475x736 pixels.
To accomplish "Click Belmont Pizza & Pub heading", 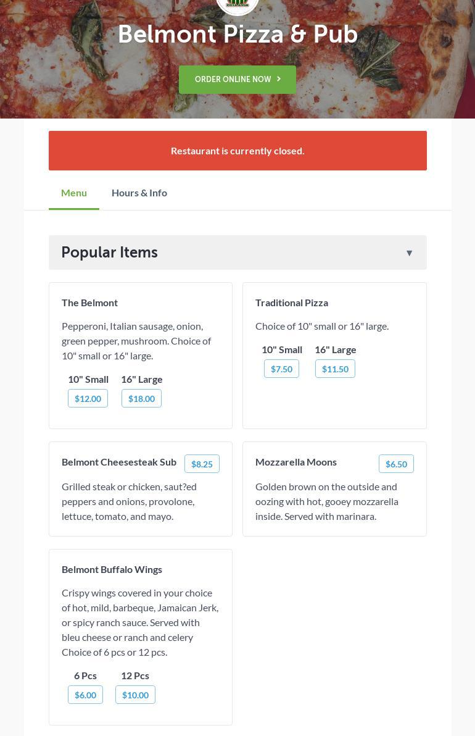I will pos(238,35).
